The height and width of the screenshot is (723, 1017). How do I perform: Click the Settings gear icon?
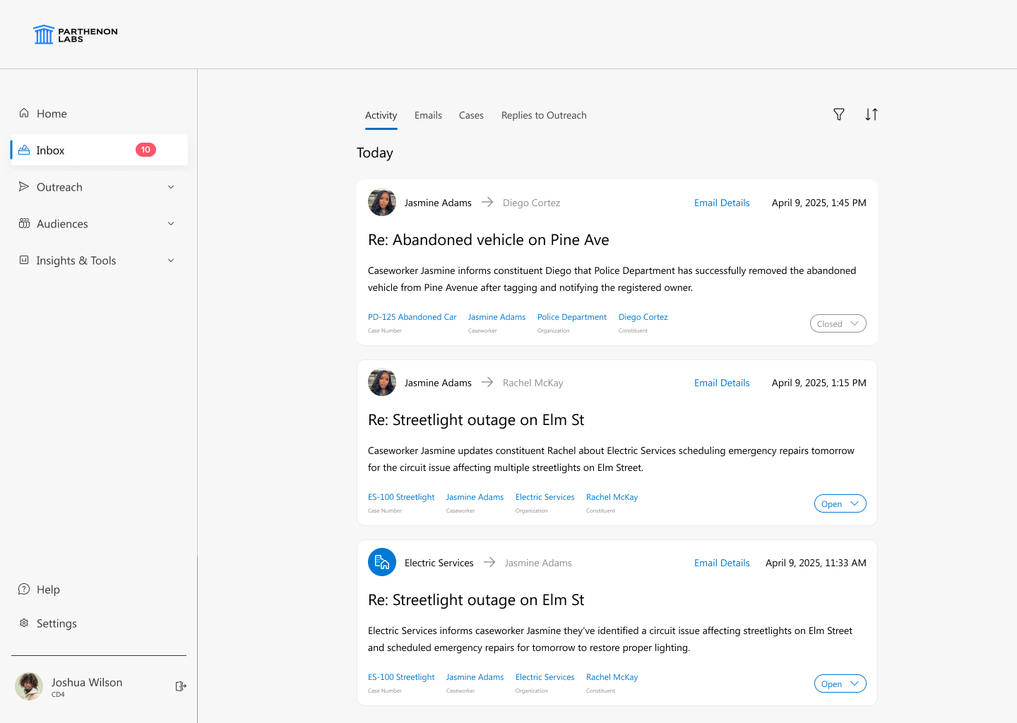tap(24, 623)
